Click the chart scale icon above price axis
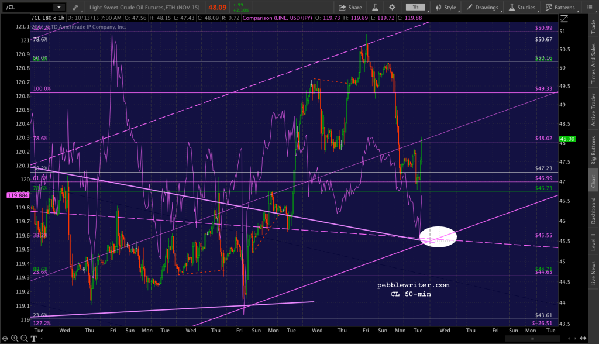Screen dimensions: 599x344 click(564, 18)
